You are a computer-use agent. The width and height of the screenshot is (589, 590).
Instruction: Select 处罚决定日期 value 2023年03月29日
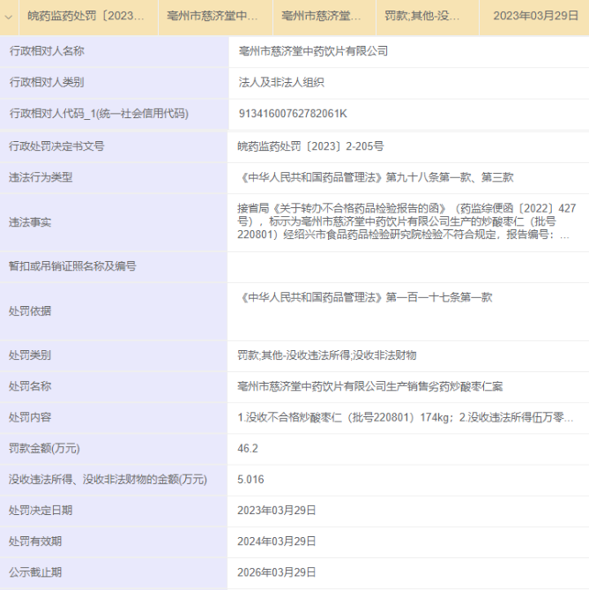(277, 511)
